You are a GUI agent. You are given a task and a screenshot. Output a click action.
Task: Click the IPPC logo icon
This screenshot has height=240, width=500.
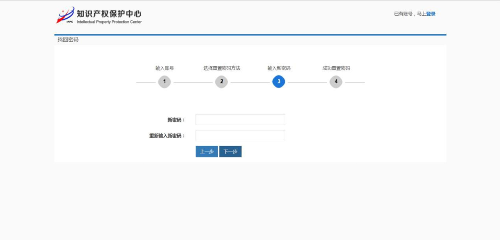pos(65,16)
